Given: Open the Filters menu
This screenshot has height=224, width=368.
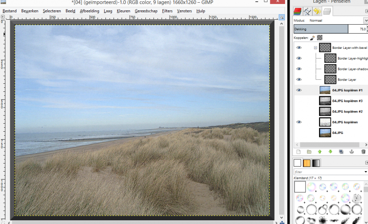Looking at the screenshot, I should tap(167, 11).
